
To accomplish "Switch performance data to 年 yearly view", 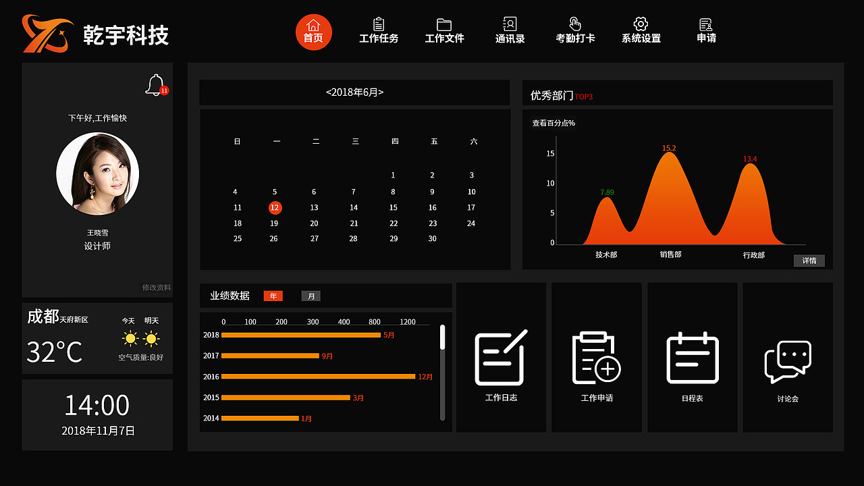I will 273,296.
